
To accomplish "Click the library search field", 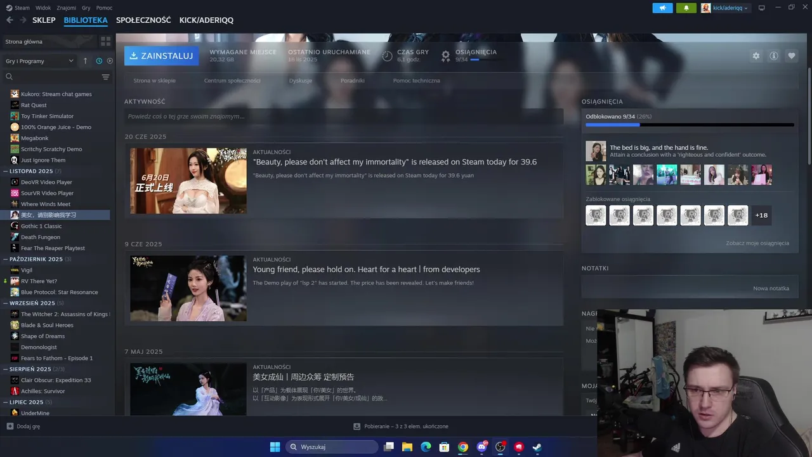I will coord(52,77).
